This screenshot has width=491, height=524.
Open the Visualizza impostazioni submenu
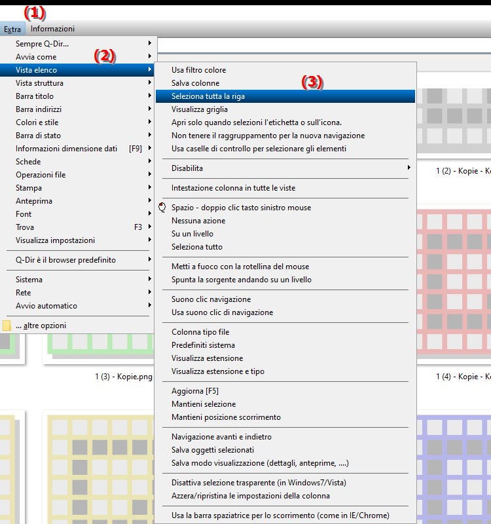pos(77,240)
